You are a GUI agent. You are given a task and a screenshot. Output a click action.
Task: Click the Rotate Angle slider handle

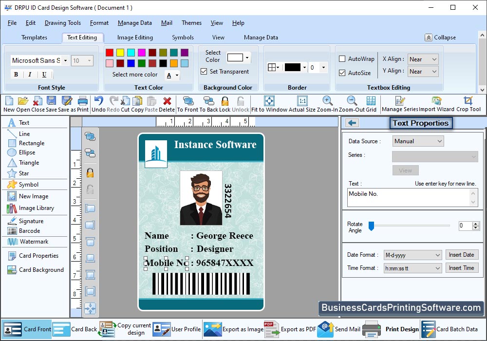(371, 226)
